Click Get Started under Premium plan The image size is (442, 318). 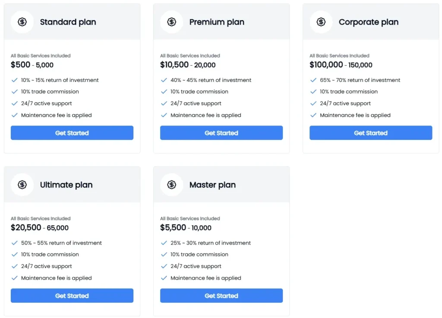point(221,133)
